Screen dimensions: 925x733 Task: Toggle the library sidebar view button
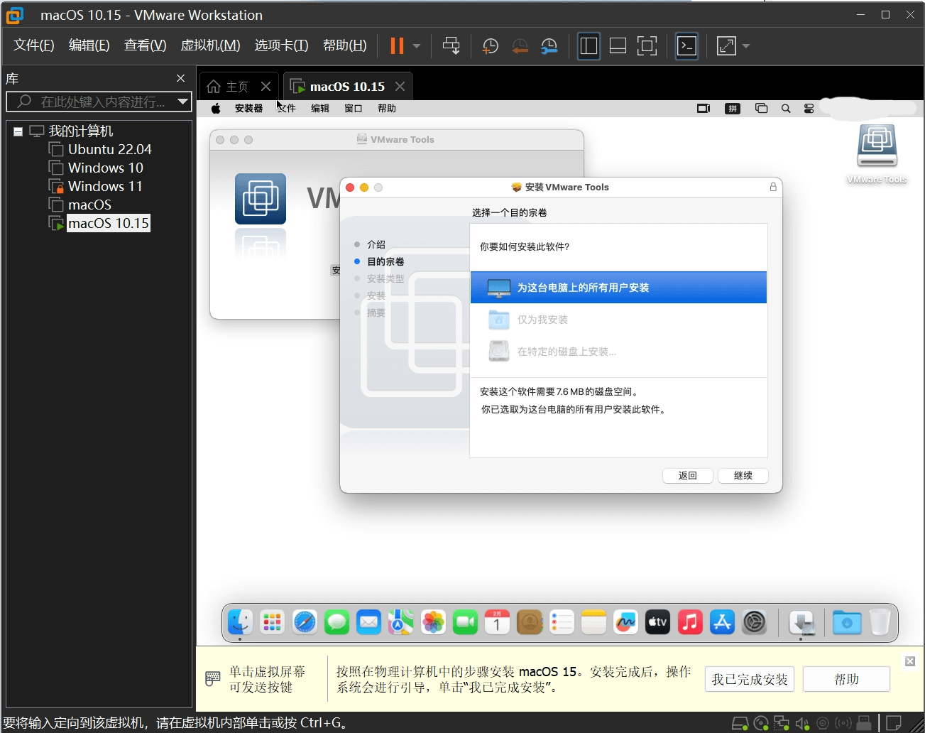589,46
